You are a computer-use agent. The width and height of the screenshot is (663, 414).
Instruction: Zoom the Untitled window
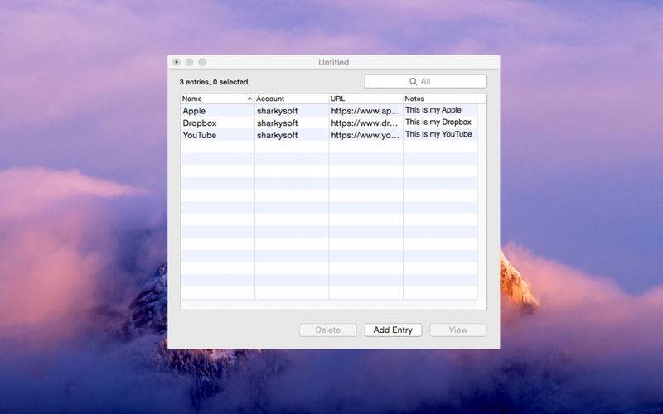202,62
